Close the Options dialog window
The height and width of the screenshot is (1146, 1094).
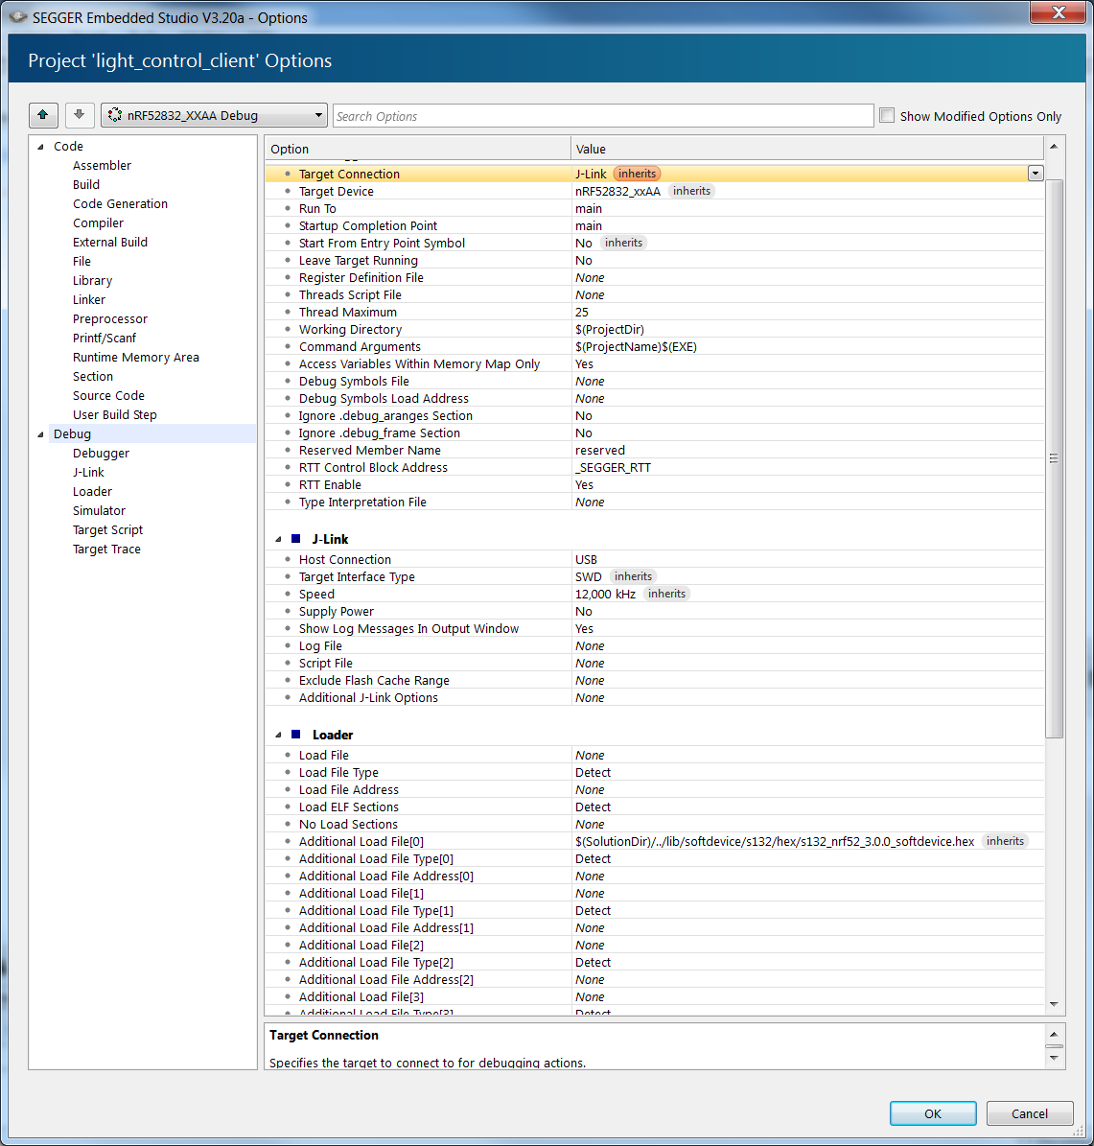(1058, 12)
